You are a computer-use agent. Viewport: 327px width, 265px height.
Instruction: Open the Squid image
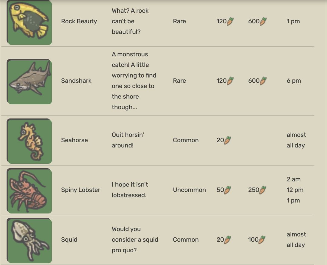[x=29, y=240]
